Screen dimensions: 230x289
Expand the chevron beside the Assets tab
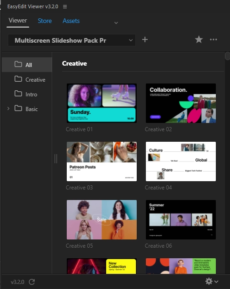tap(116, 23)
